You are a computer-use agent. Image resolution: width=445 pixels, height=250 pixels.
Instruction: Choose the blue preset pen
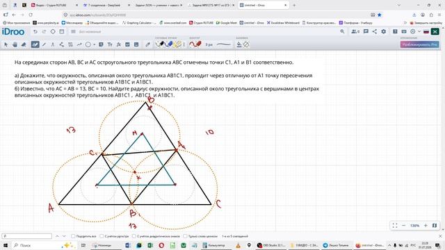(x=168, y=44)
